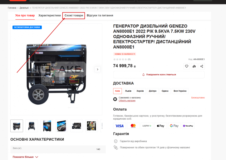Screen dimensions: 226x160
Task: Click Гарантія від виробника text
Action: tap(133, 141)
